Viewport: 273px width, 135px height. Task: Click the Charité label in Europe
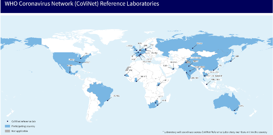(x=154, y=53)
